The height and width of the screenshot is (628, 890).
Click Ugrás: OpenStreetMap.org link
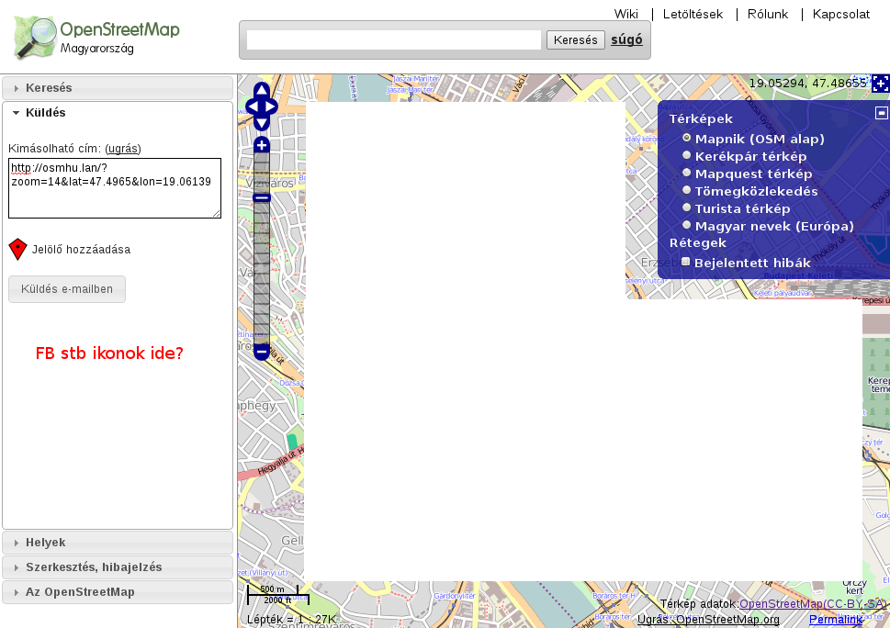[708, 620]
